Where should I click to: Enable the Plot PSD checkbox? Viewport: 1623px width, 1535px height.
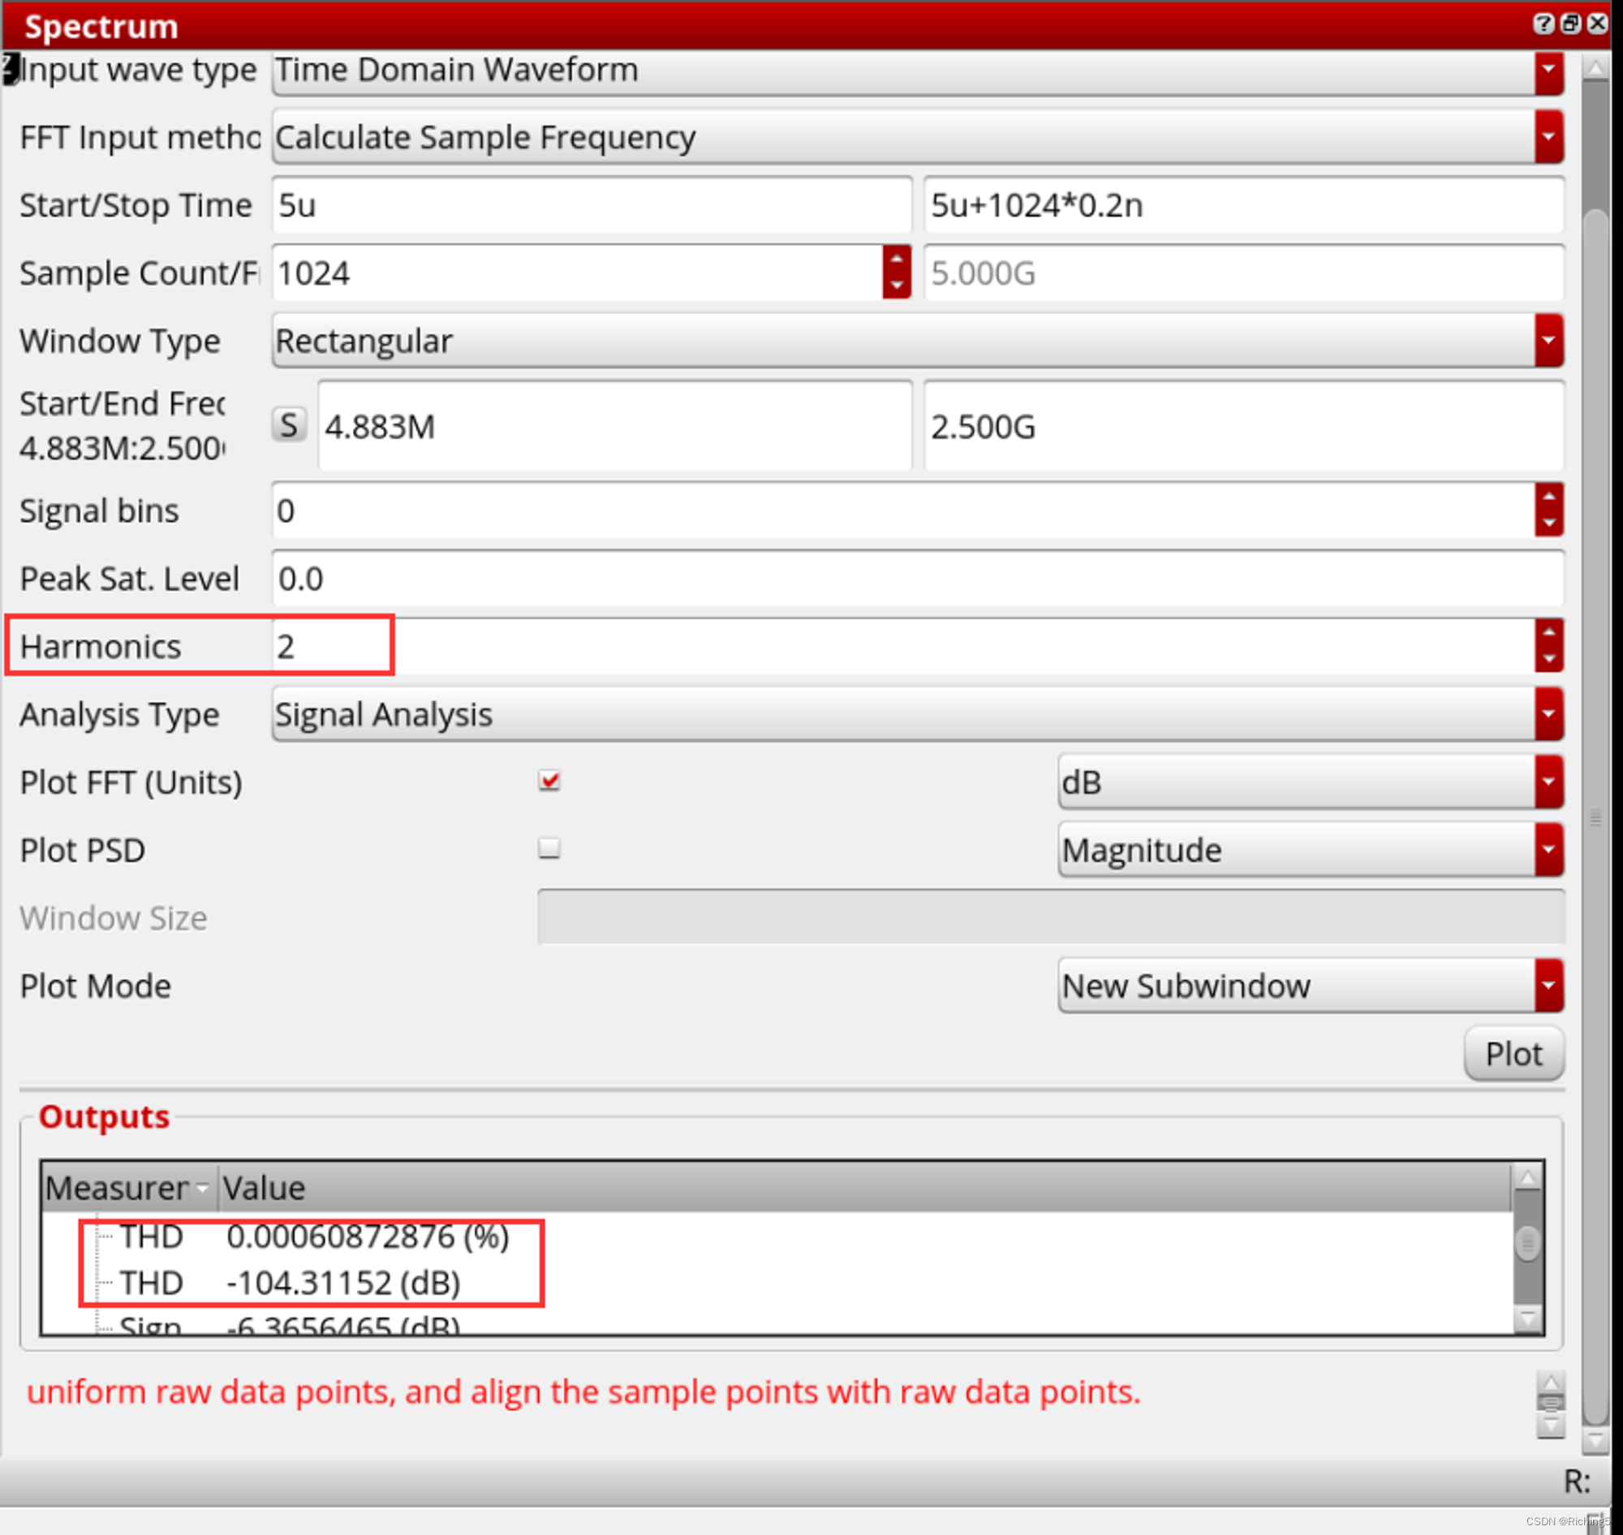coord(549,848)
